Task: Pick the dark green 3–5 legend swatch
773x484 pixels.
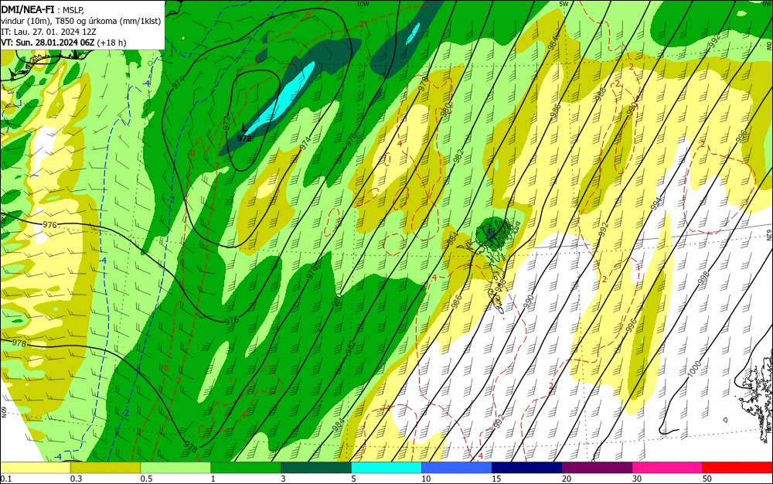Action: click(316, 468)
